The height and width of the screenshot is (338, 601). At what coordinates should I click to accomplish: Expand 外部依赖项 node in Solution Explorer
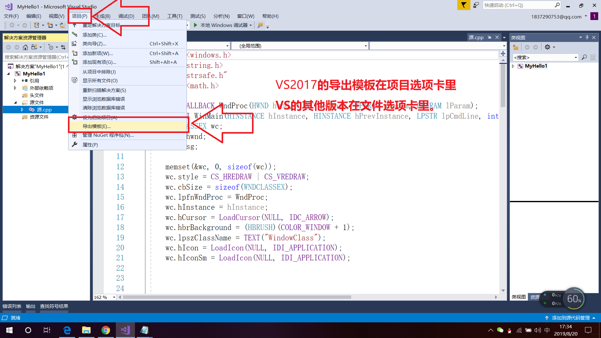coord(15,88)
